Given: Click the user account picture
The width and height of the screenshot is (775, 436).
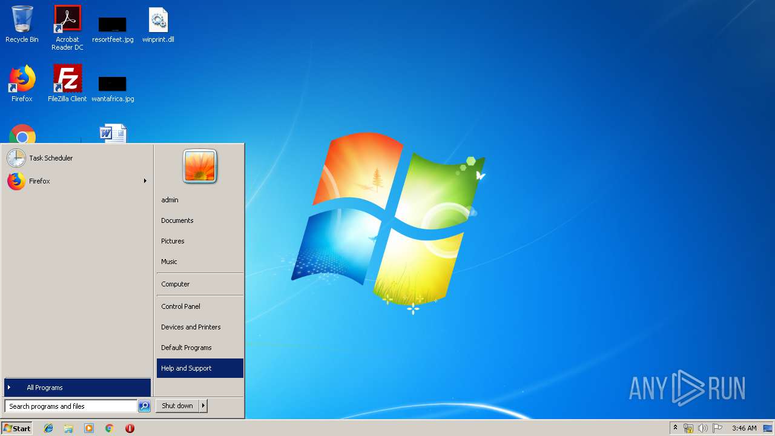Looking at the screenshot, I should tap(200, 166).
